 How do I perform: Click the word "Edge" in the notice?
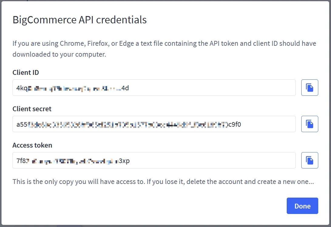point(126,43)
